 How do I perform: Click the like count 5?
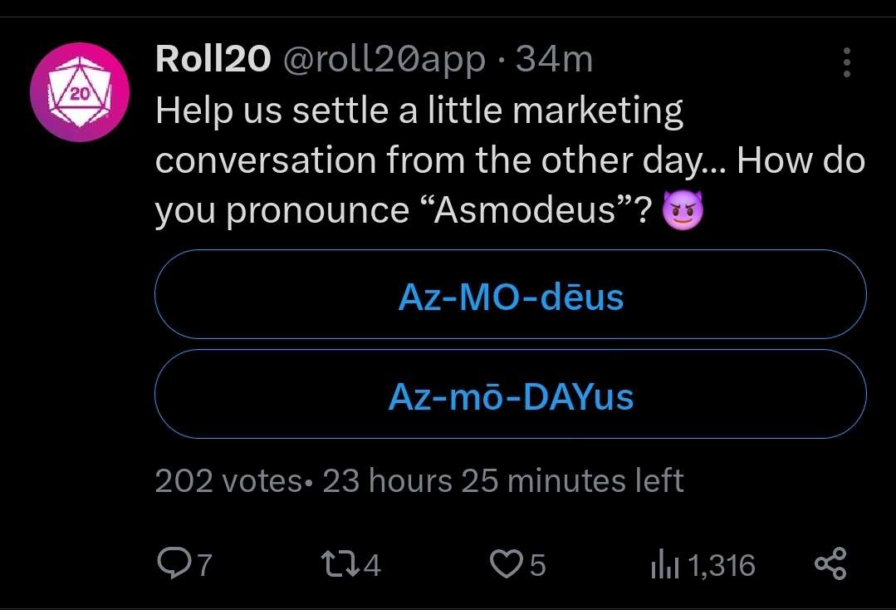[537, 566]
